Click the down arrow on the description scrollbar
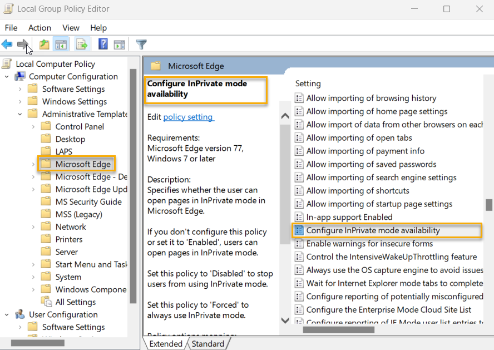The image size is (494, 350). coord(285,321)
